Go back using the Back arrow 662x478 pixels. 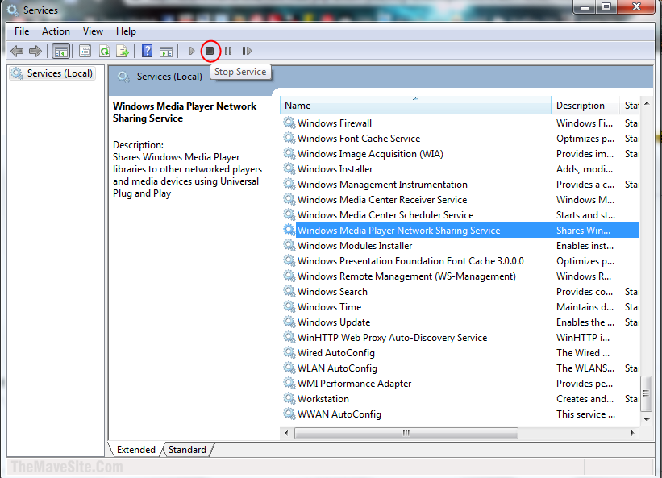(x=17, y=52)
